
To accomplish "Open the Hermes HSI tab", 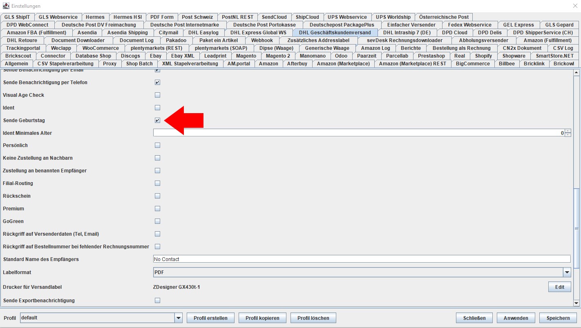I will [x=128, y=17].
